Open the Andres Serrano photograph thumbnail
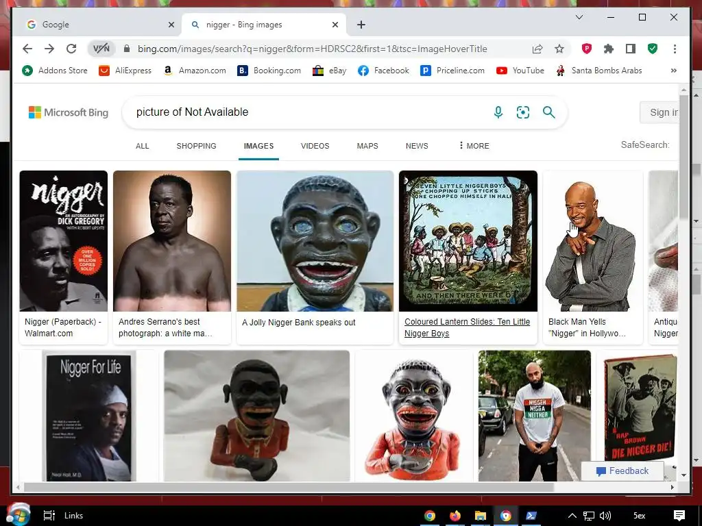702x526 pixels. click(172, 241)
